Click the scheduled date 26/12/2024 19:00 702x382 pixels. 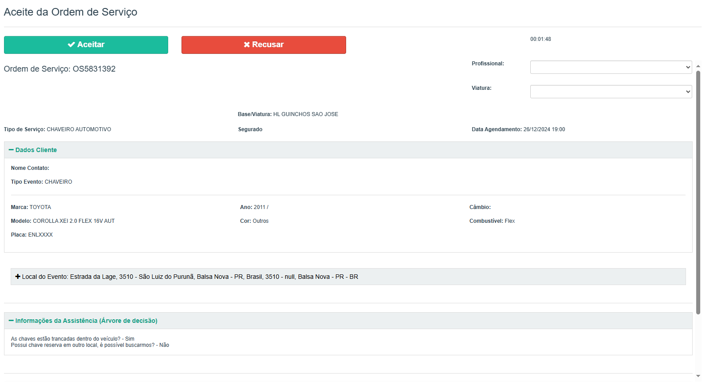[544, 129]
